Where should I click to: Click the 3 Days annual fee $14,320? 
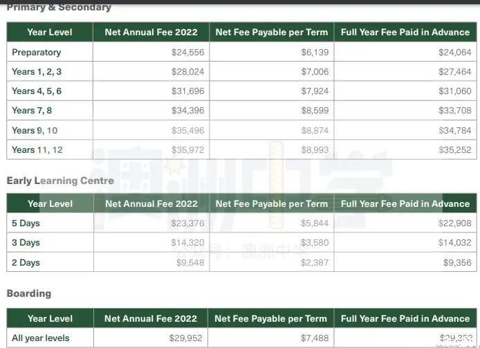187,243
